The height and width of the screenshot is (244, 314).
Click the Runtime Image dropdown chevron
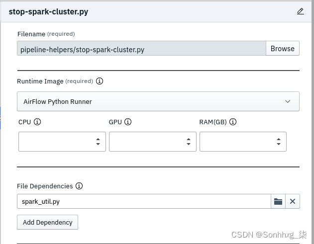[288, 101]
